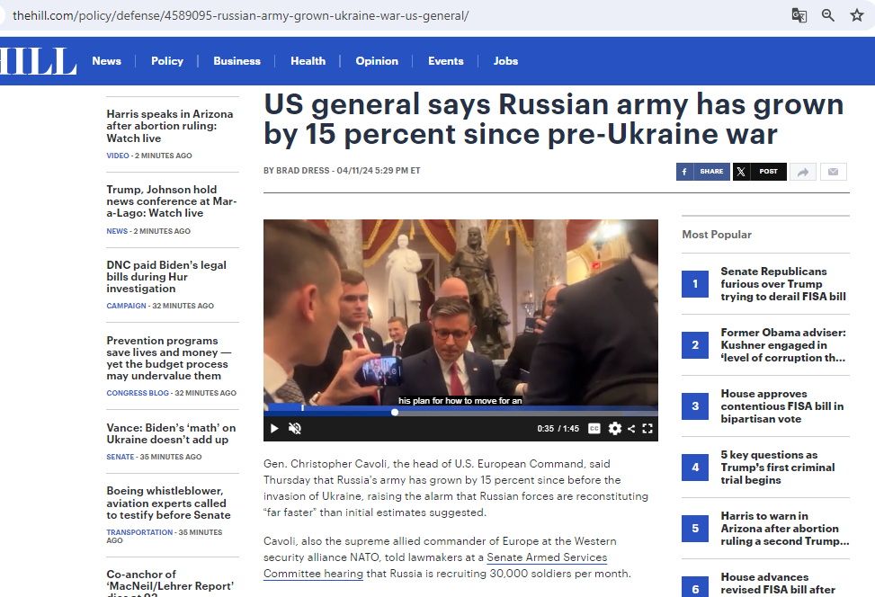Go to the Opinion section
Viewport: 875px width, 597px height.
pos(377,61)
